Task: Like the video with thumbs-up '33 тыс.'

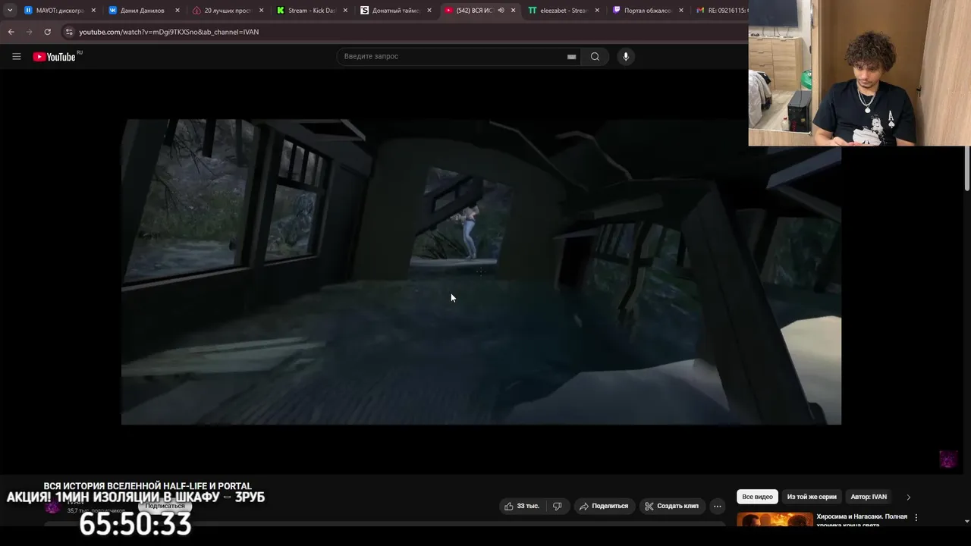Action: coord(521,506)
